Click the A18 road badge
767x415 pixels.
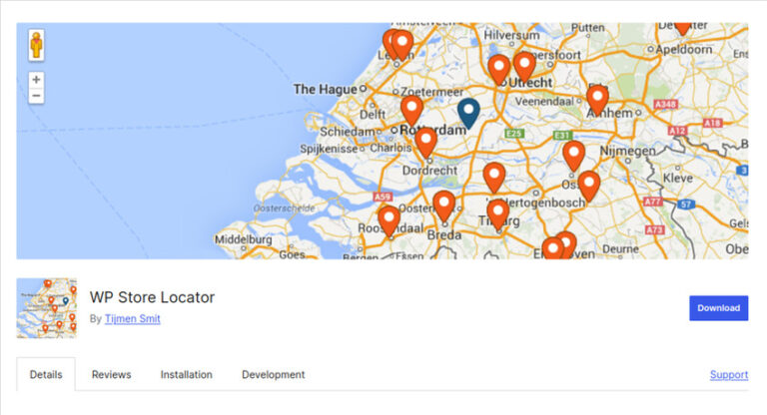(x=713, y=123)
